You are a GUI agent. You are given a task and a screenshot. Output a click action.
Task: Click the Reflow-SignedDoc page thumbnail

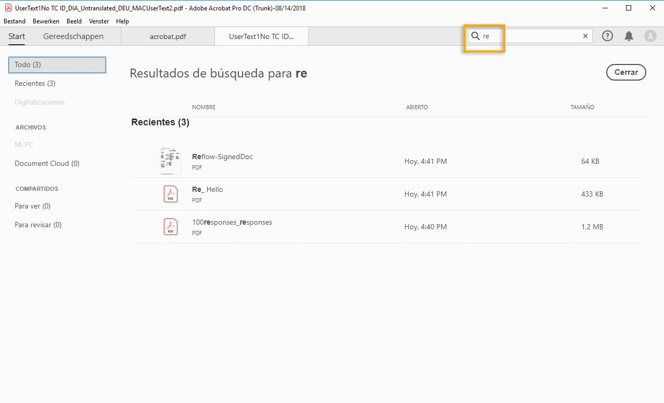(x=170, y=161)
